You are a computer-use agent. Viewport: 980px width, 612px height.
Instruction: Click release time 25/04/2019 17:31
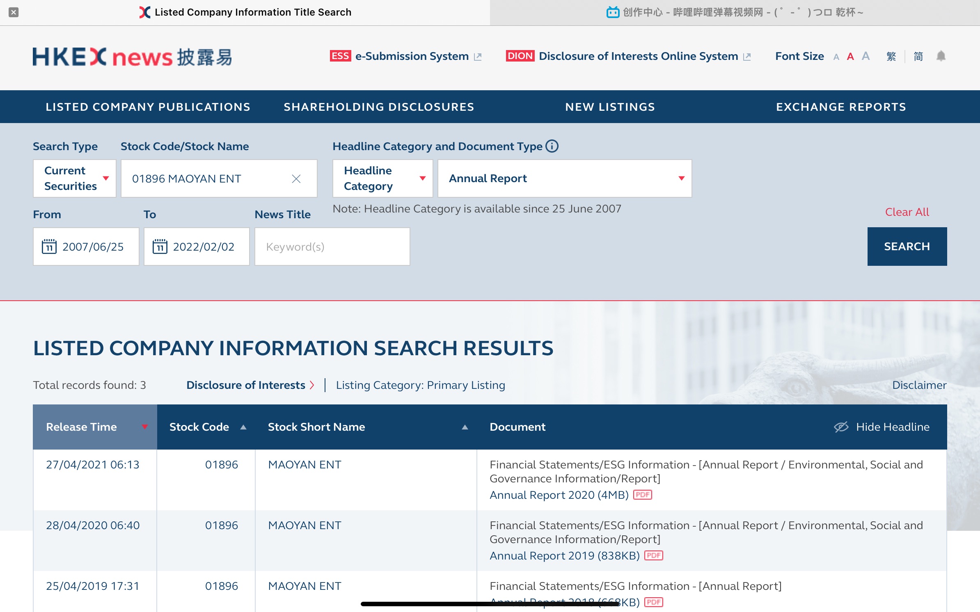tap(93, 586)
